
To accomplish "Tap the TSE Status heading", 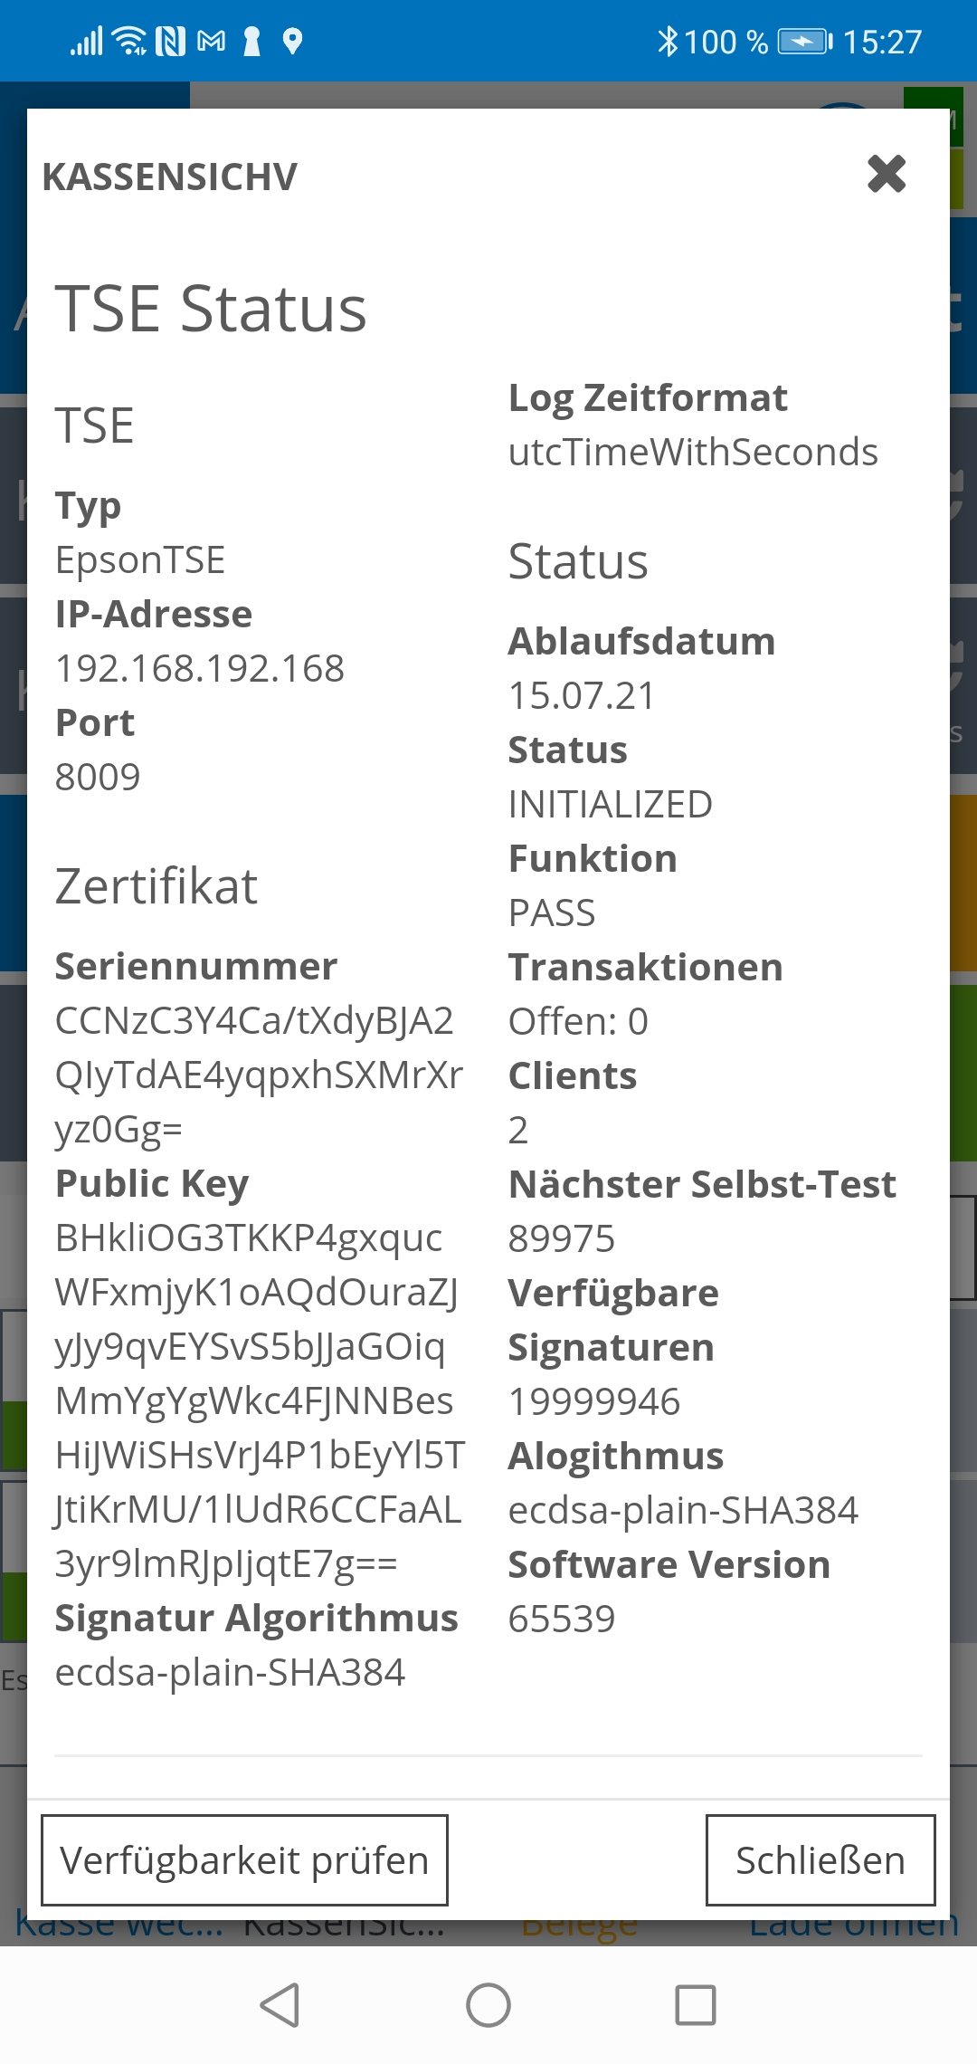I will point(211,309).
